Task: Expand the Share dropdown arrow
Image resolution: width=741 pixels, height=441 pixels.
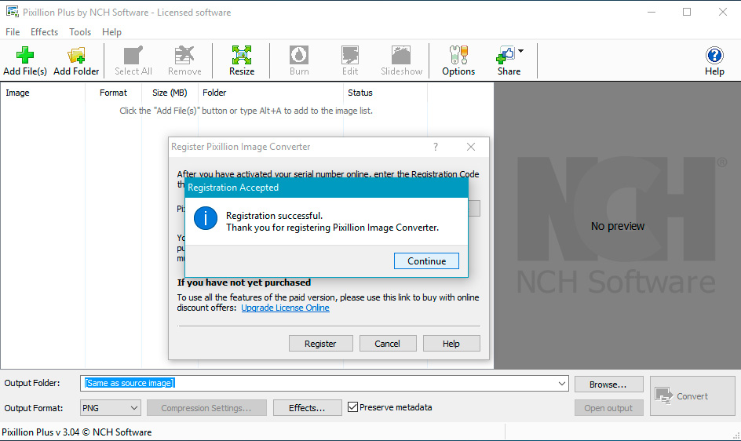Action: [520, 51]
